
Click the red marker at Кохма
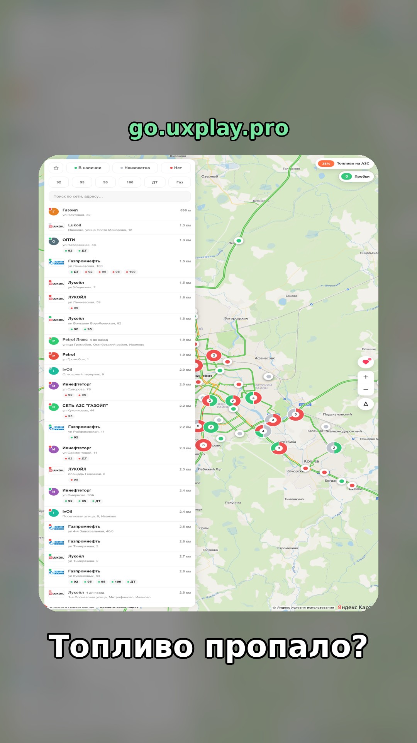306,468
